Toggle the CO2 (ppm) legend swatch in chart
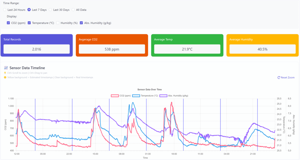 (x=115, y=96)
